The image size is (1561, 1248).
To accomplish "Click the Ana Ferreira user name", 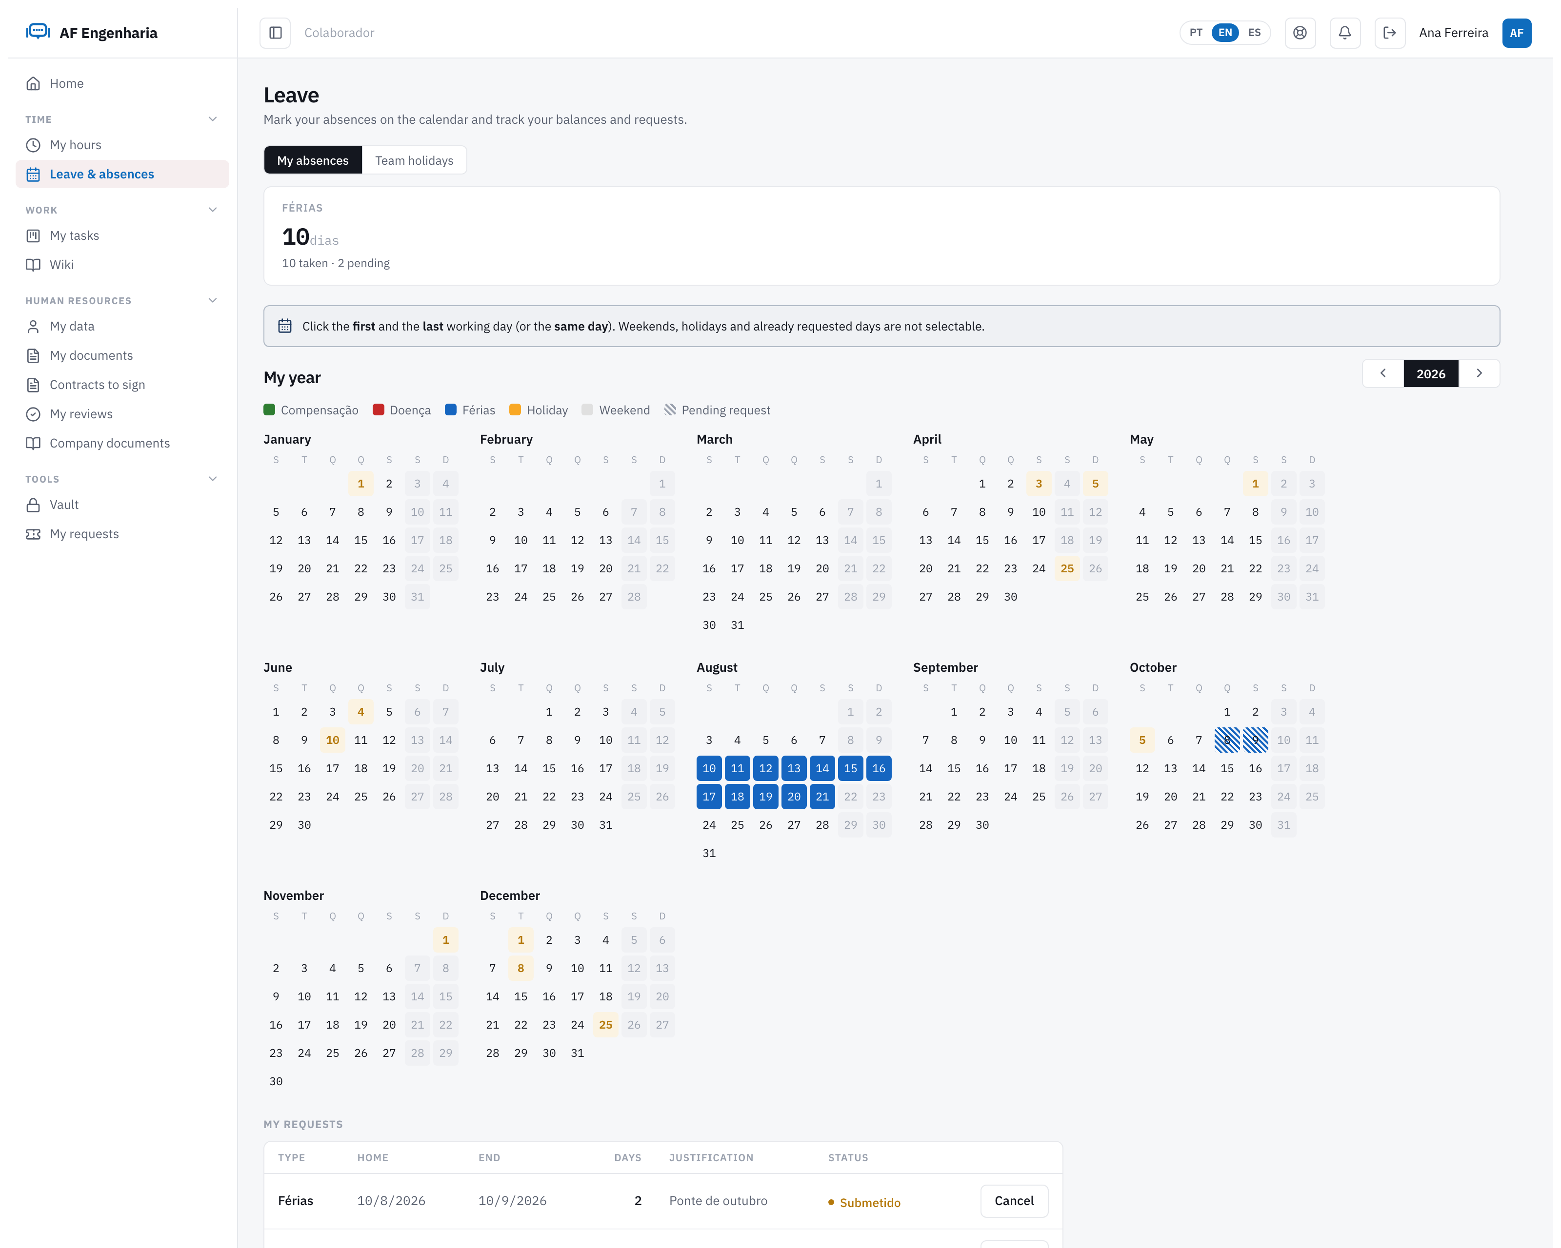I will (1453, 33).
